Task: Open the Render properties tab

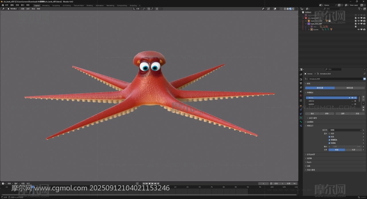Action: (x=301, y=79)
